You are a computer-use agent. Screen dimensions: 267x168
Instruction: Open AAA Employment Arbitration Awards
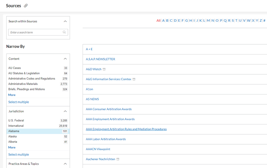coord(110,119)
